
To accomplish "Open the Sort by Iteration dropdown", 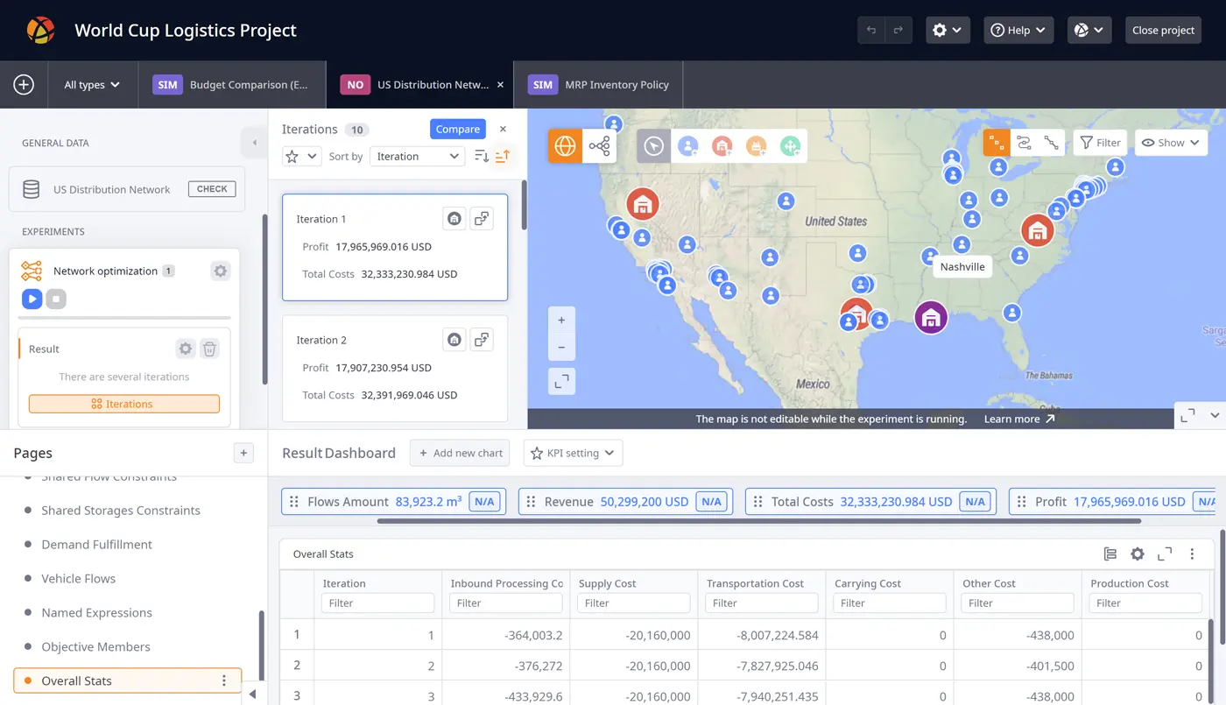I will tap(417, 156).
